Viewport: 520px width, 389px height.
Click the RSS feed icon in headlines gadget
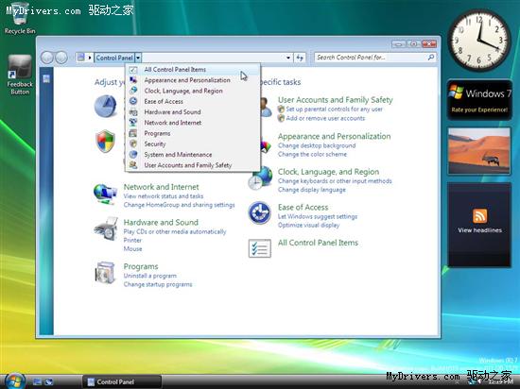479,216
